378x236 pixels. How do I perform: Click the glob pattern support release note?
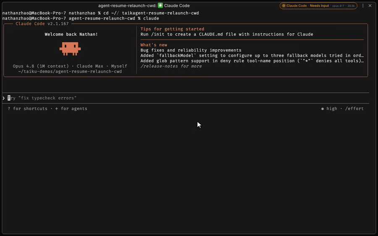[252, 61]
